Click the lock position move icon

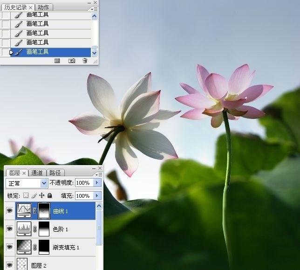[x=42, y=195]
